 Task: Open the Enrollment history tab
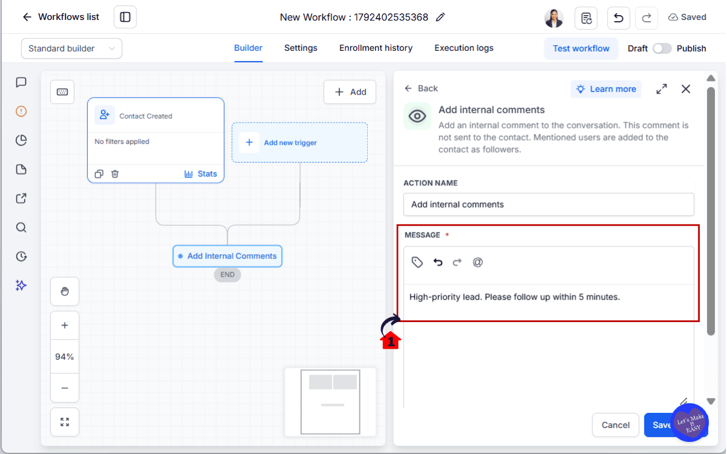point(376,48)
